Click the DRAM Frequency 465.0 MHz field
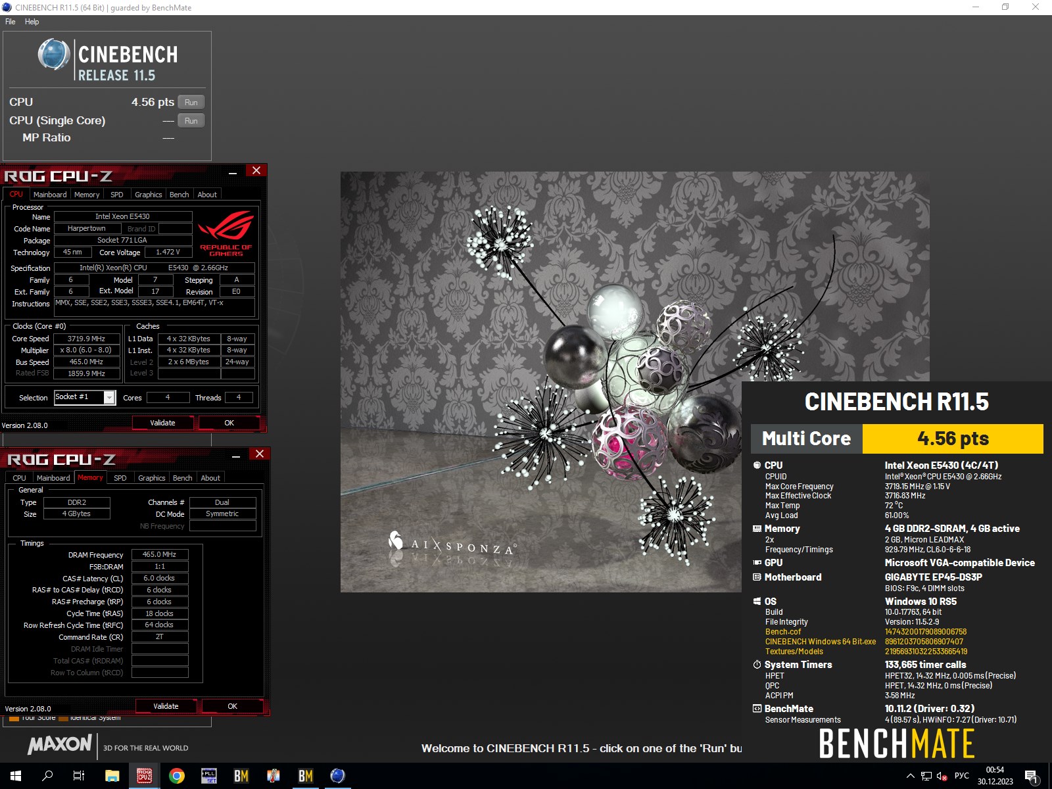Screen dimensions: 1052x789 coord(160,554)
